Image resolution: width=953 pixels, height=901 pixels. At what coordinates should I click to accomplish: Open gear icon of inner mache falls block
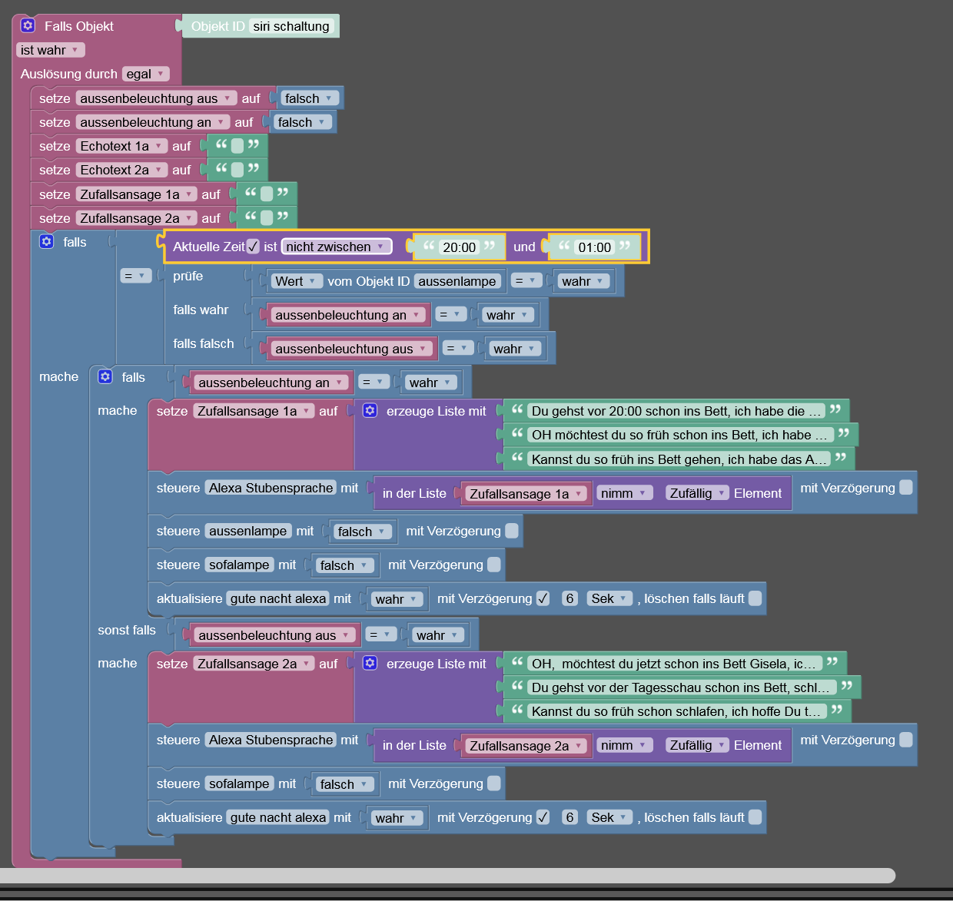coord(105,376)
